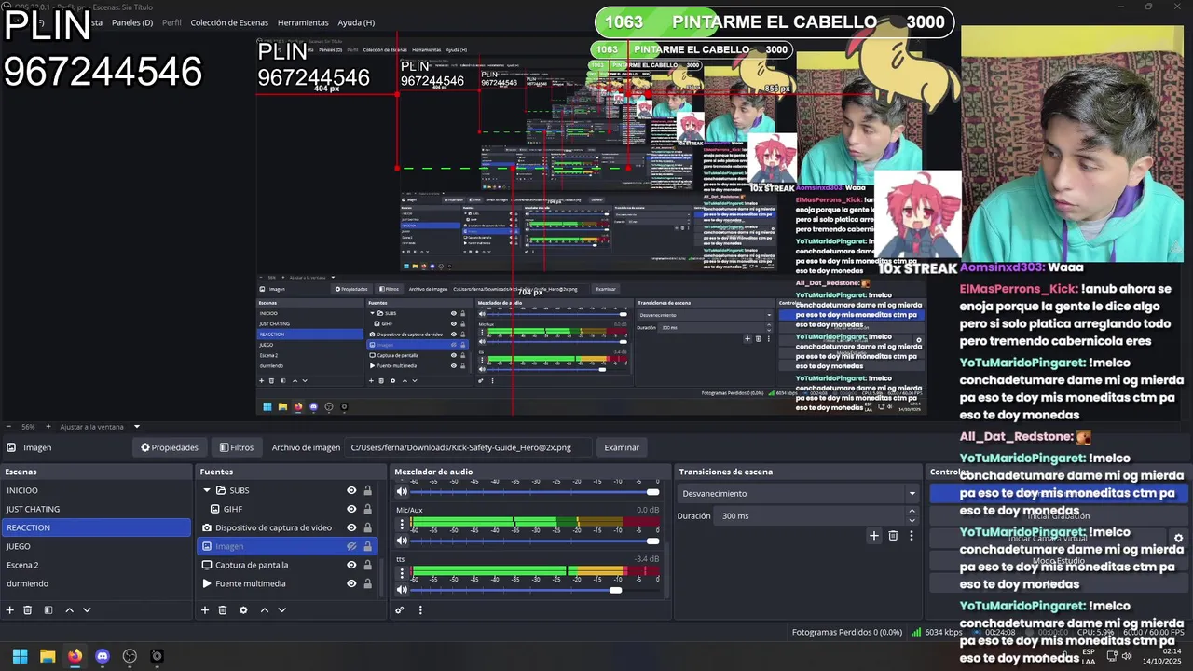Screen dimensions: 1193x671
Task: Delete selected source with the trash icon
Action: (x=223, y=610)
